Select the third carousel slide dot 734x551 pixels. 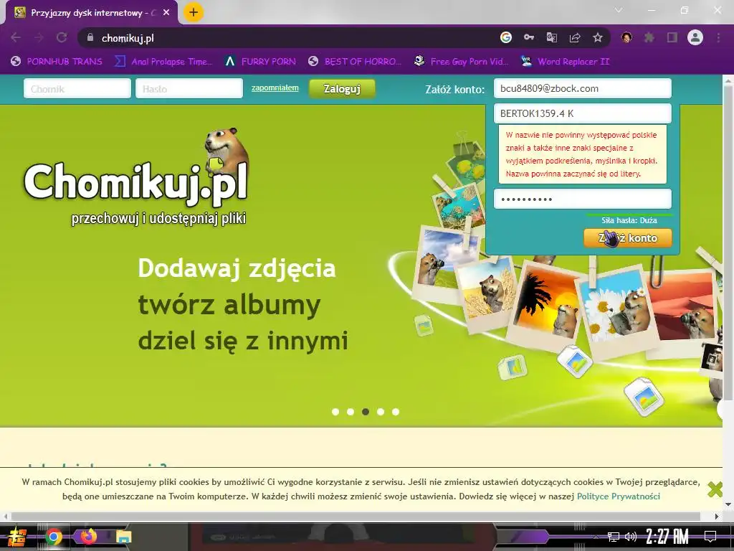[366, 412]
